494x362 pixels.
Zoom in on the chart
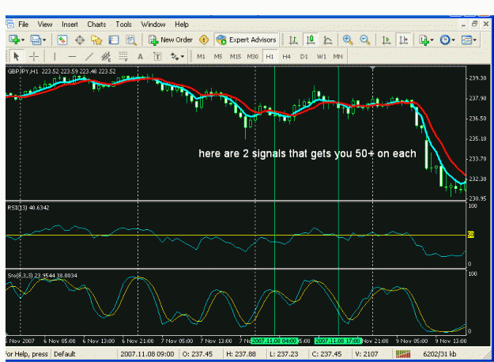pyautogui.click(x=348, y=40)
